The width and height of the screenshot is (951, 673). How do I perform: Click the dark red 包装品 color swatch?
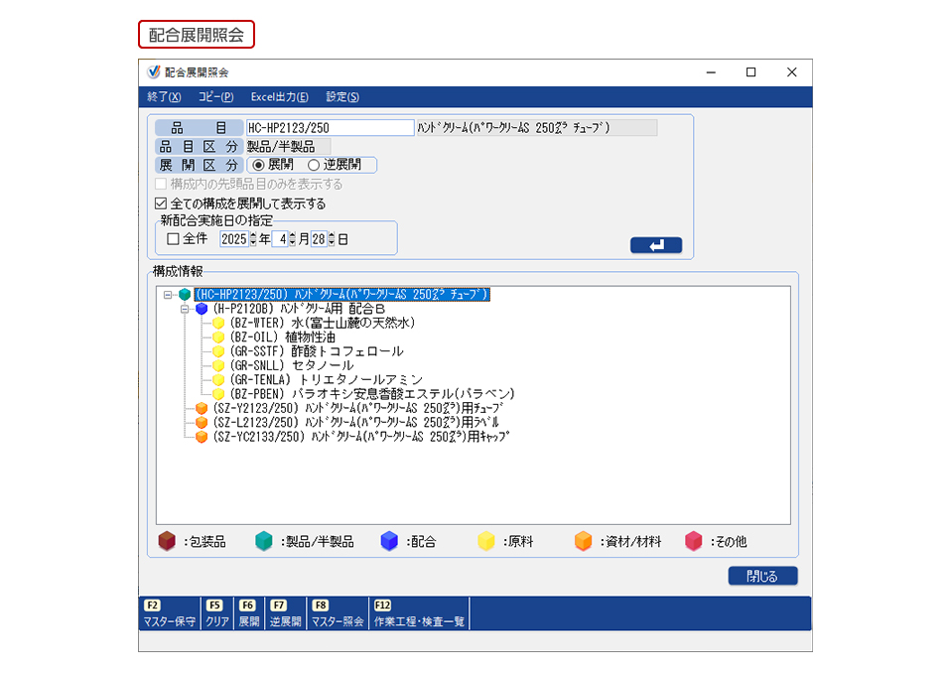pos(165,541)
